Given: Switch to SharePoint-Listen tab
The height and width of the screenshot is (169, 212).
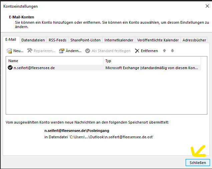Looking at the screenshot, I should click(85, 40).
